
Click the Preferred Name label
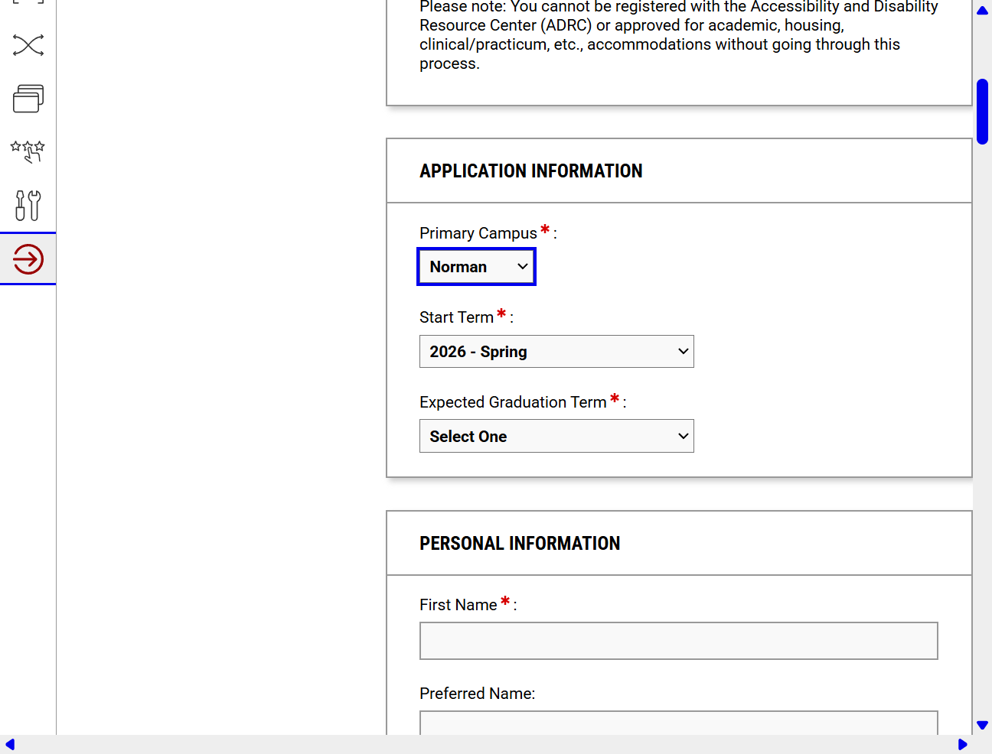477,694
